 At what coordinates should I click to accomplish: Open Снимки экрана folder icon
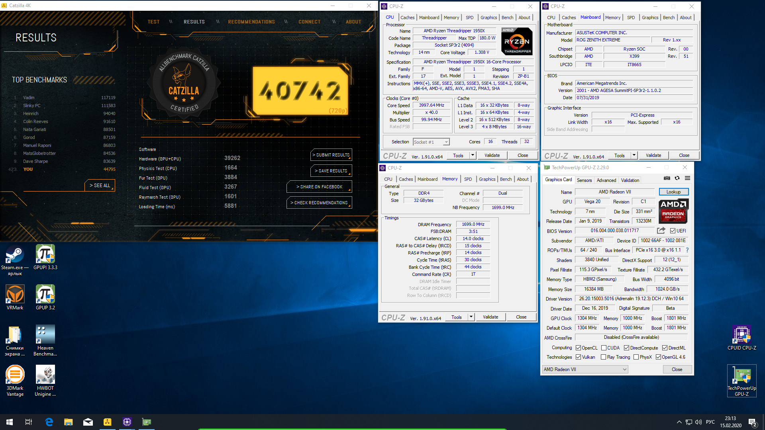[15, 340]
